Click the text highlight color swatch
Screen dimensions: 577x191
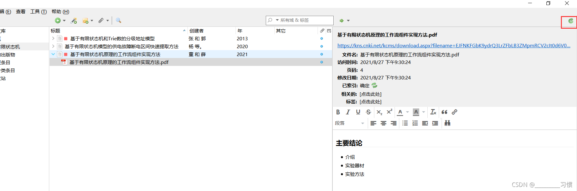point(416,112)
